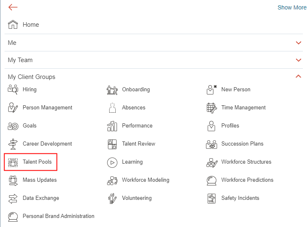Open the Profiles link text
307x227 pixels.
point(230,125)
